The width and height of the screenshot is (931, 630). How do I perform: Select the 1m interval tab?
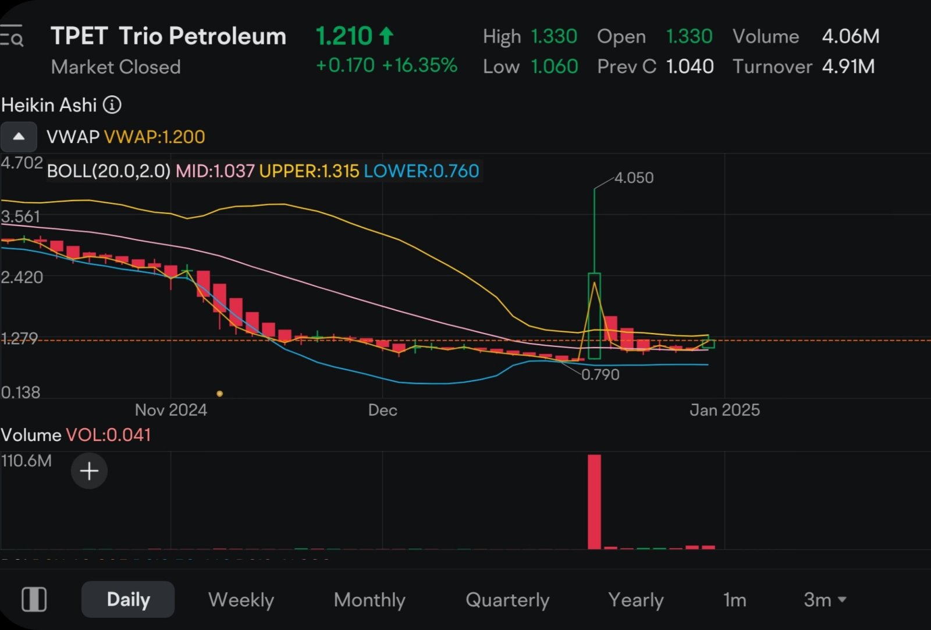click(x=734, y=599)
